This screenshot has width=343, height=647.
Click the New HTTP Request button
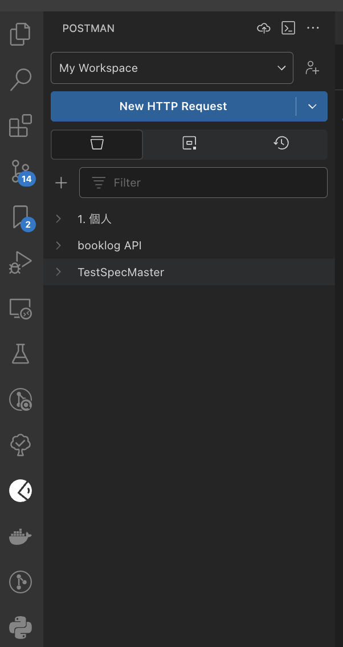tap(173, 106)
